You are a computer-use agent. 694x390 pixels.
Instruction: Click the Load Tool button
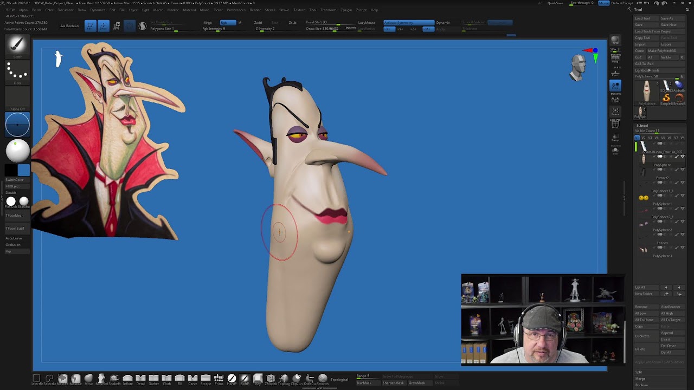pos(646,18)
